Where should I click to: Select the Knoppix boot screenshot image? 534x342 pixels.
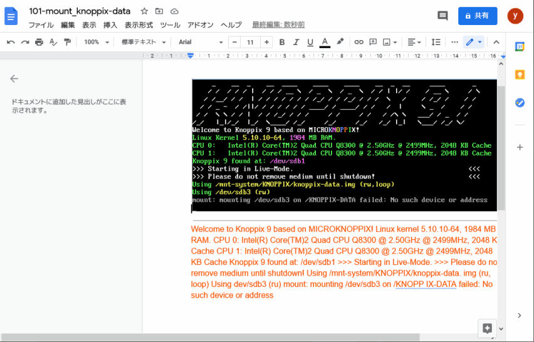click(344, 146)
